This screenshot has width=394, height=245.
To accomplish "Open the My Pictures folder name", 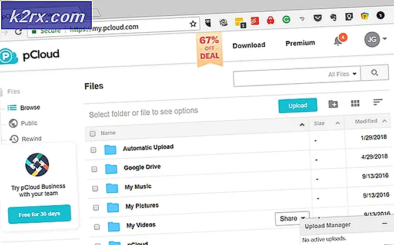I will pos(142,206).
